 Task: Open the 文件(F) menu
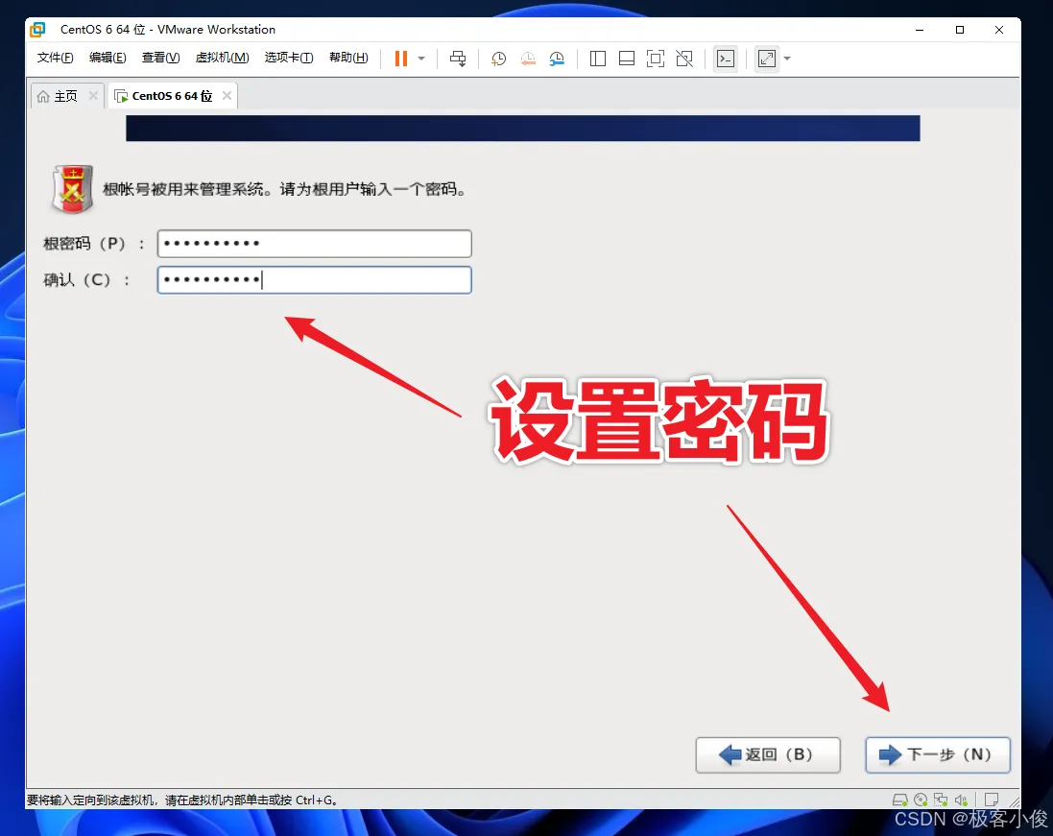tap(55, 58)
